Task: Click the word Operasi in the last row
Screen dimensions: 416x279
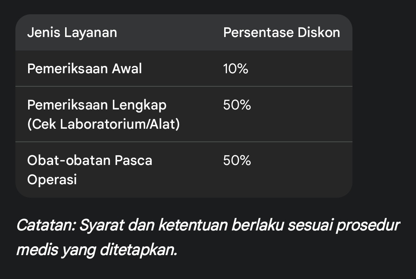Action: pos(52,180)
